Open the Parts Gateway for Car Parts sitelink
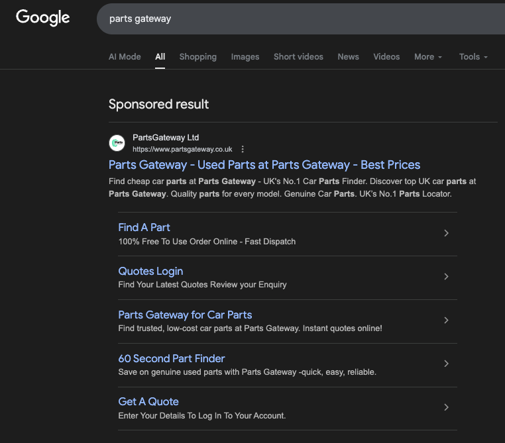Screen dimensions: 505x443 click(x=185, y=315)
